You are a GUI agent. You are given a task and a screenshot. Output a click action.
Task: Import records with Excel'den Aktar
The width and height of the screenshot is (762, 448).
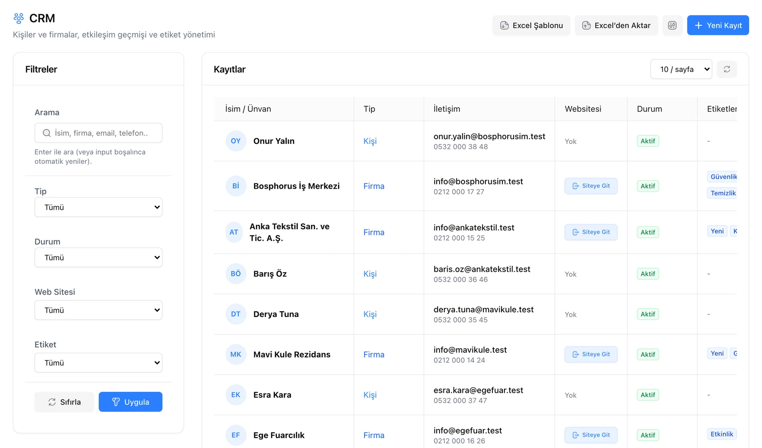click(616, 25)
